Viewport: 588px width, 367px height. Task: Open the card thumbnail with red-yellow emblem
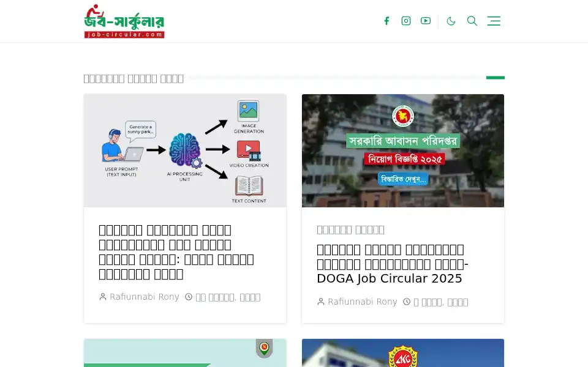[403, 353]
